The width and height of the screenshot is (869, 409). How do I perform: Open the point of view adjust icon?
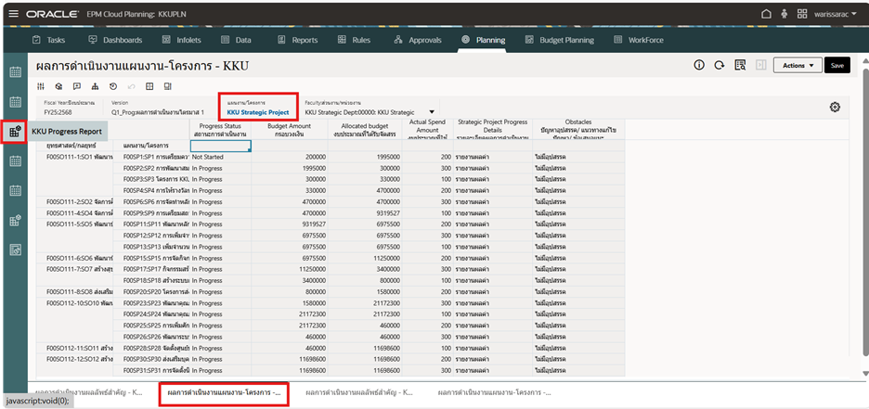pyautogui.click(x=40, y=86)
